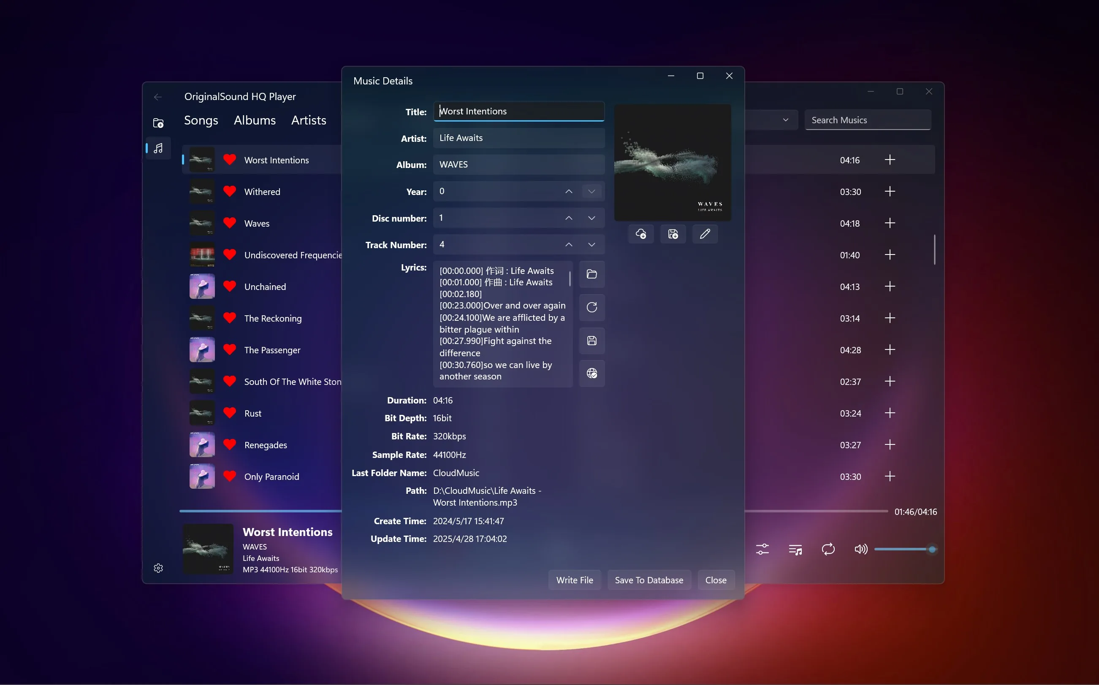
Task: Click the Artist input field
Action: click(x=519, y=138)
